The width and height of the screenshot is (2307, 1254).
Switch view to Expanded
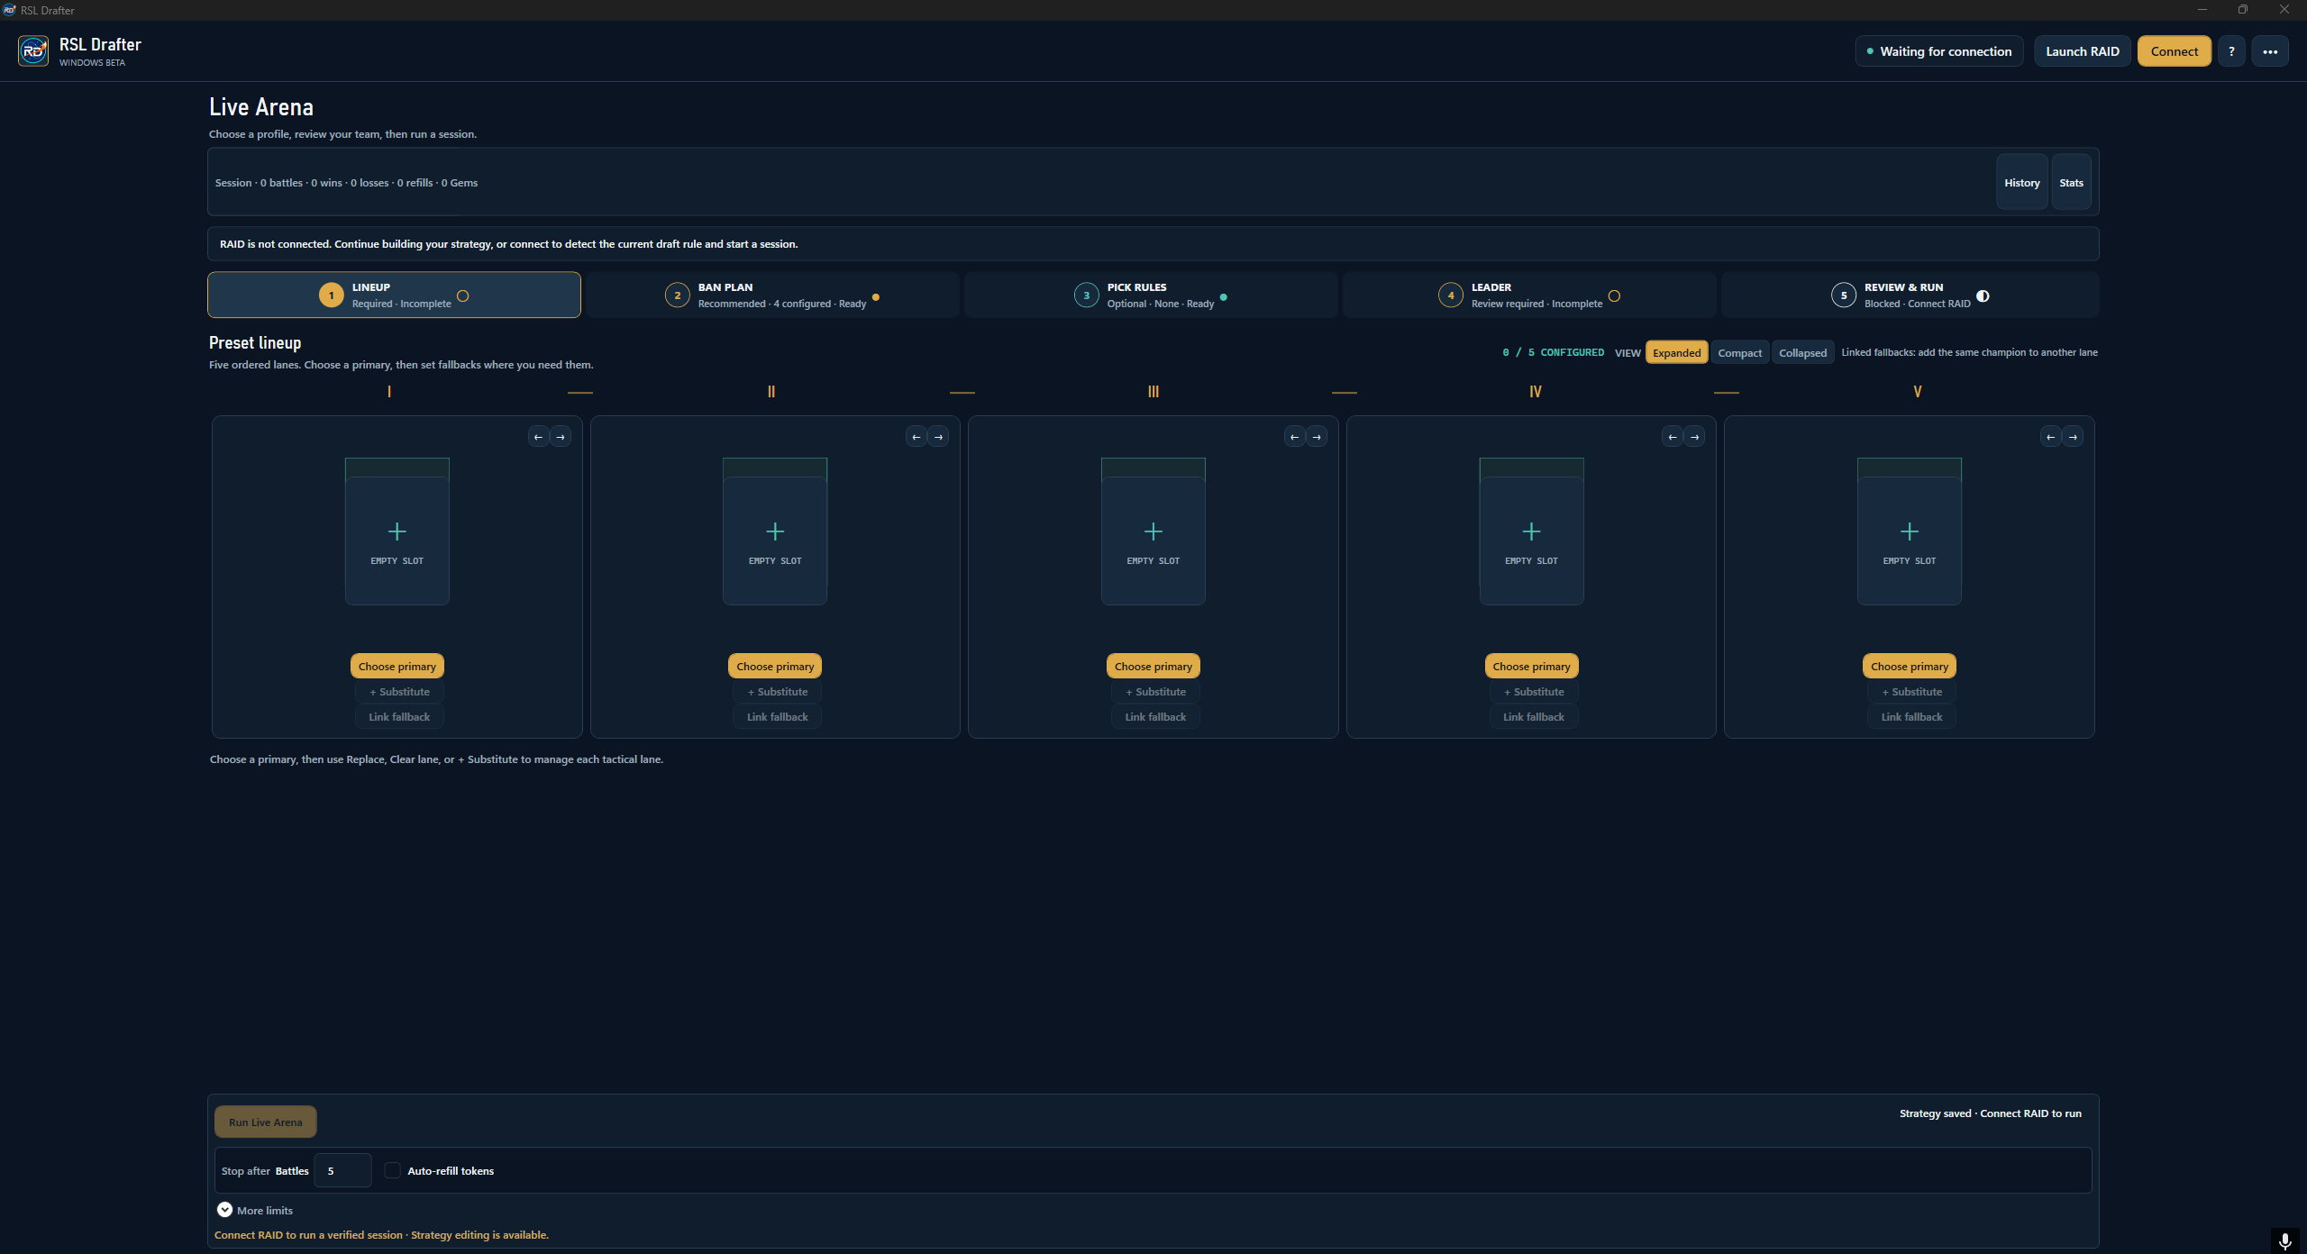click(1677, 352)
